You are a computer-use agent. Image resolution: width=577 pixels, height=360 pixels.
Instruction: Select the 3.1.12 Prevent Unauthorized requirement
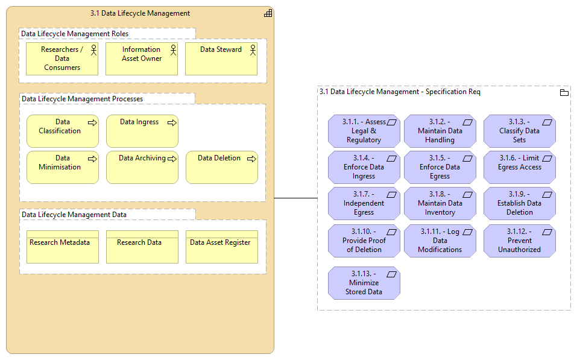coord(520,241)
